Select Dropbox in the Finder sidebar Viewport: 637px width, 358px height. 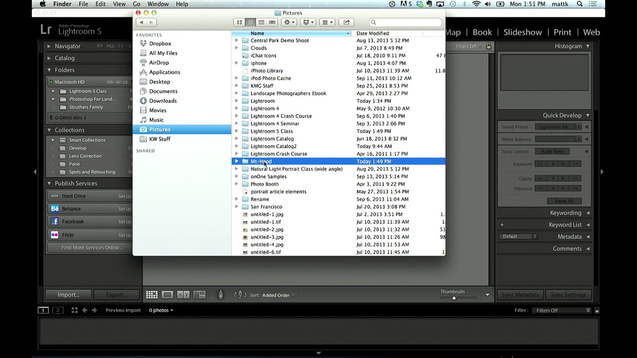click(x=160, y=43)
